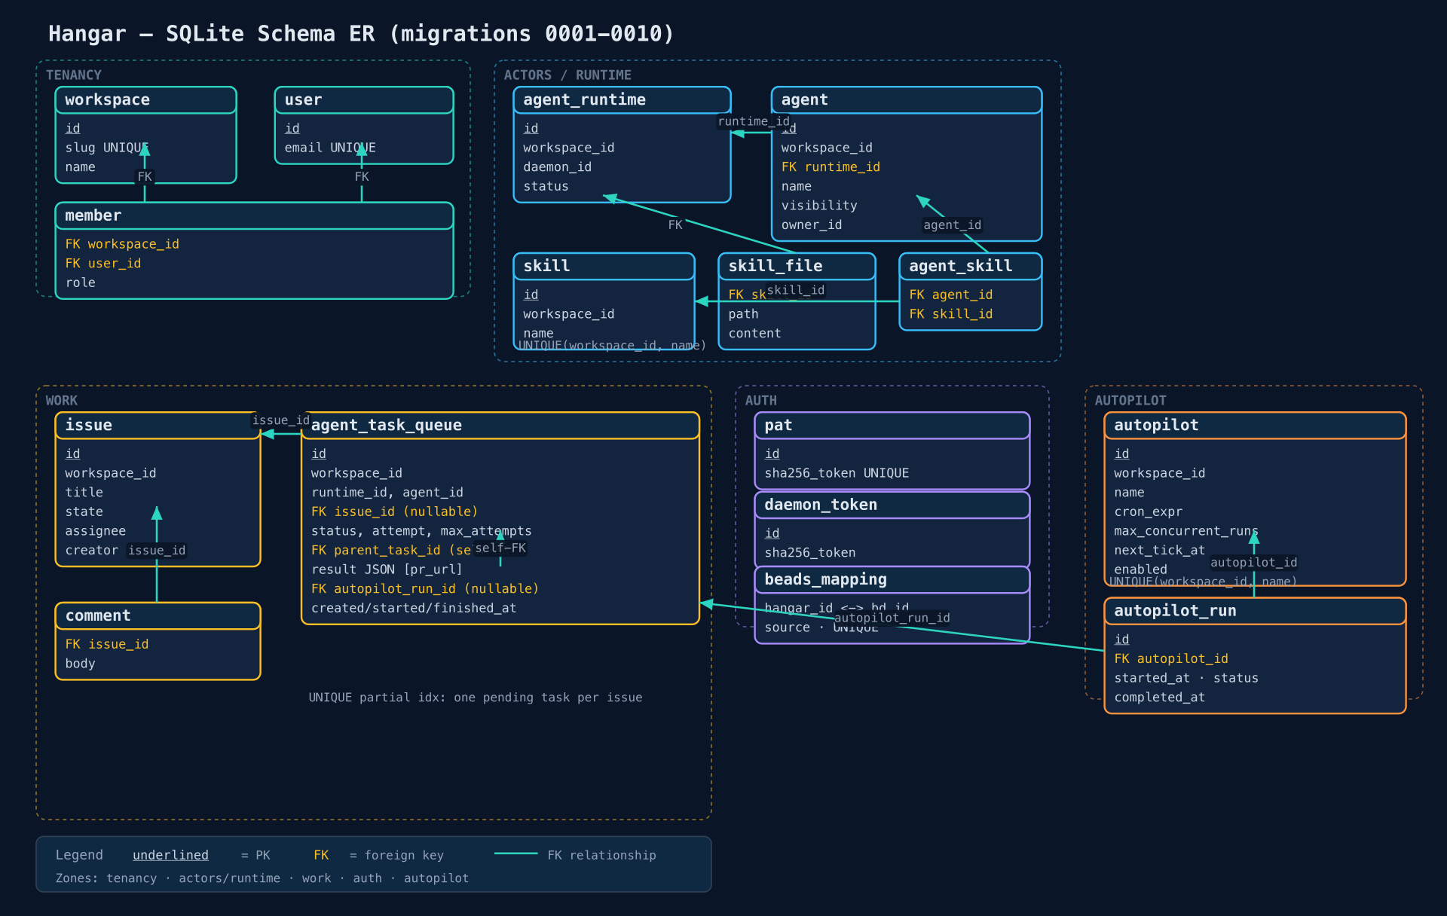Select the agent_task_queue table header
This screenshot has width=1447, height=916.
point(500,426)
